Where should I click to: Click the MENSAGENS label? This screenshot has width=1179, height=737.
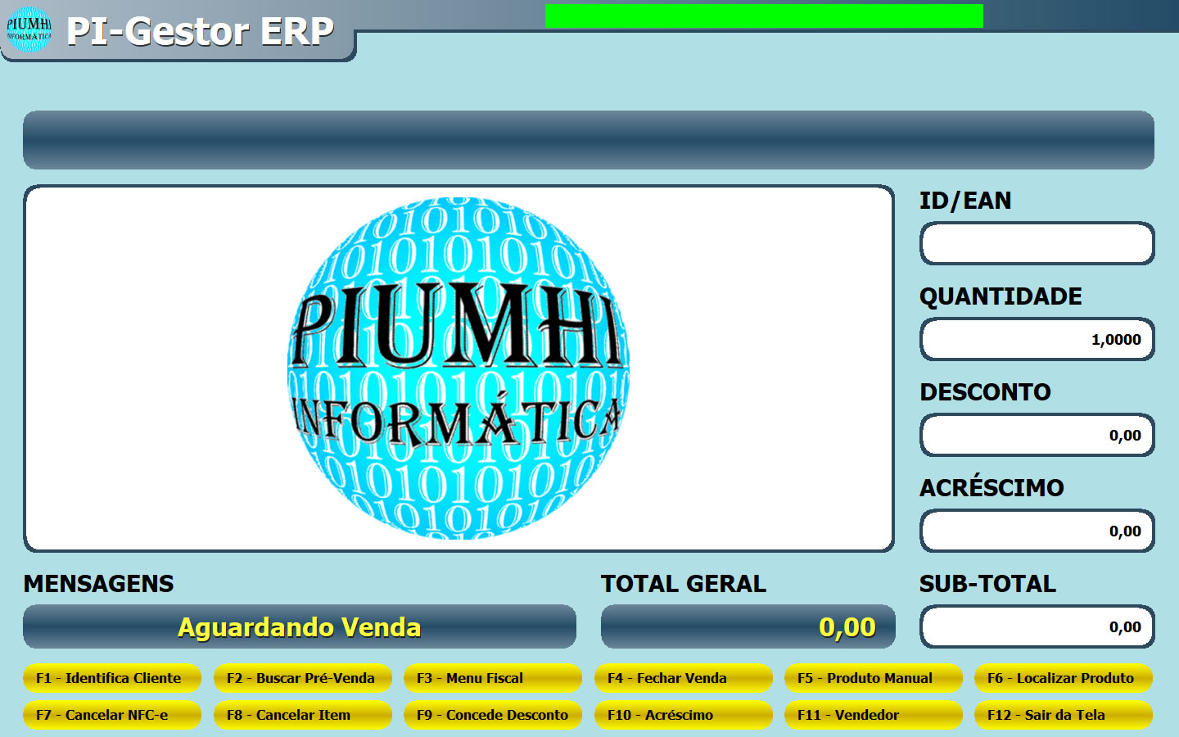[99, 584]
